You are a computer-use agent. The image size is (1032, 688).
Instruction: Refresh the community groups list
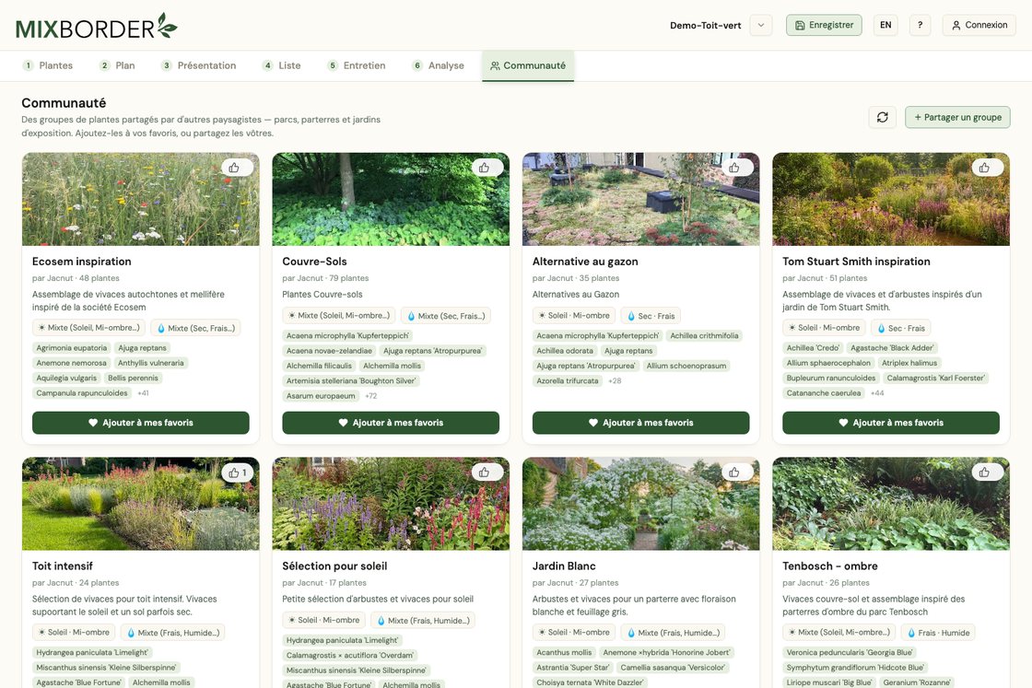pos(883,117)
